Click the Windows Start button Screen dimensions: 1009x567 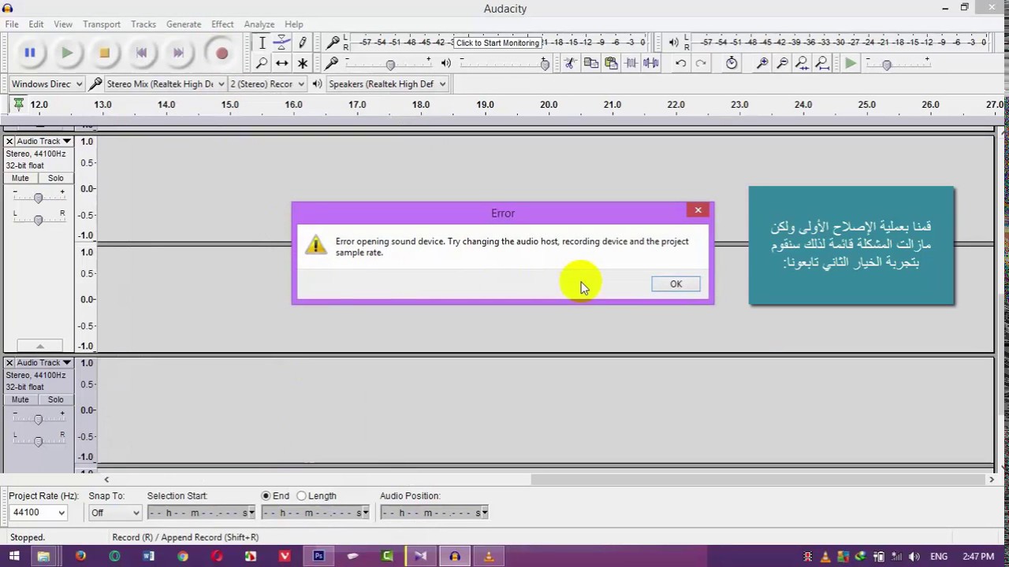click(13, 556)
